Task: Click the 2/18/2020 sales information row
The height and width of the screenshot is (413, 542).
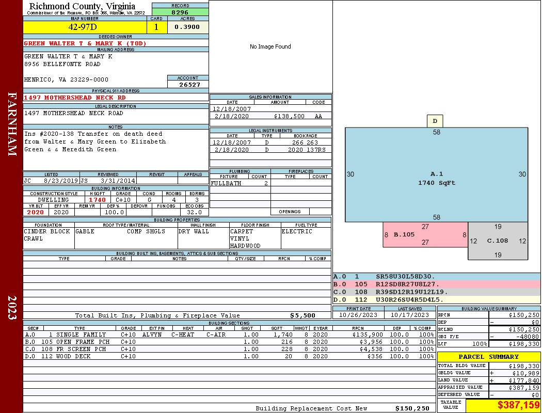Action: point(270,116)
